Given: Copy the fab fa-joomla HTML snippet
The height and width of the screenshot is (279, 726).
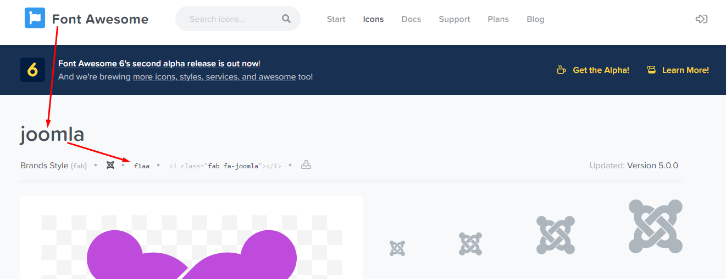Looking at the screenshot, I should pos(225,166).
